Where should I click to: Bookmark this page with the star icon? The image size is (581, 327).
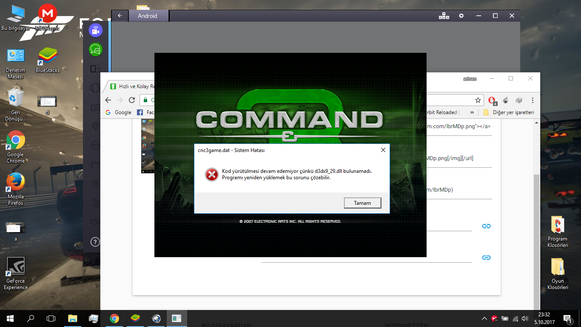click(x=478, y=100)
